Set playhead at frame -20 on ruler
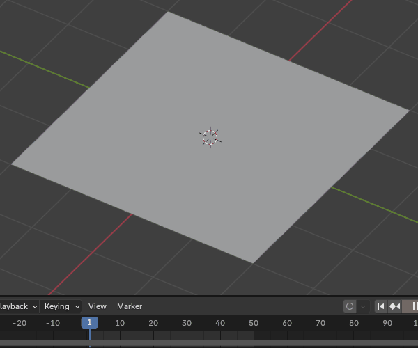Viewport: 418px width, 348px height. tap(20, 323)
